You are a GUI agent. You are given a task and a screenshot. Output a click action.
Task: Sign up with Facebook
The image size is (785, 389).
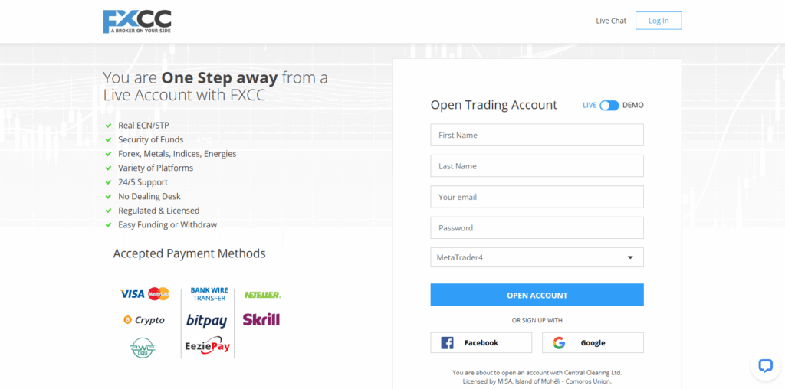[481, 343]
